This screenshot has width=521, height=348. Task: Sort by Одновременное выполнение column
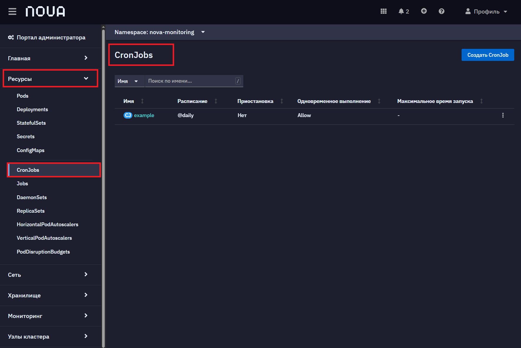[x=379, y=101]
